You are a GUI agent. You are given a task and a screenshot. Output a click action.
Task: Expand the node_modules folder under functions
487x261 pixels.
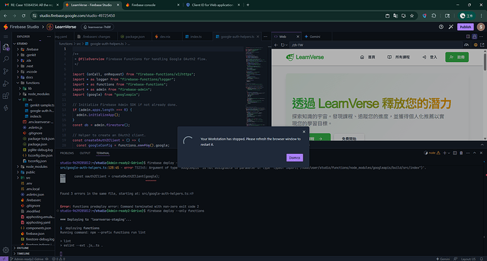click(36, 94)
